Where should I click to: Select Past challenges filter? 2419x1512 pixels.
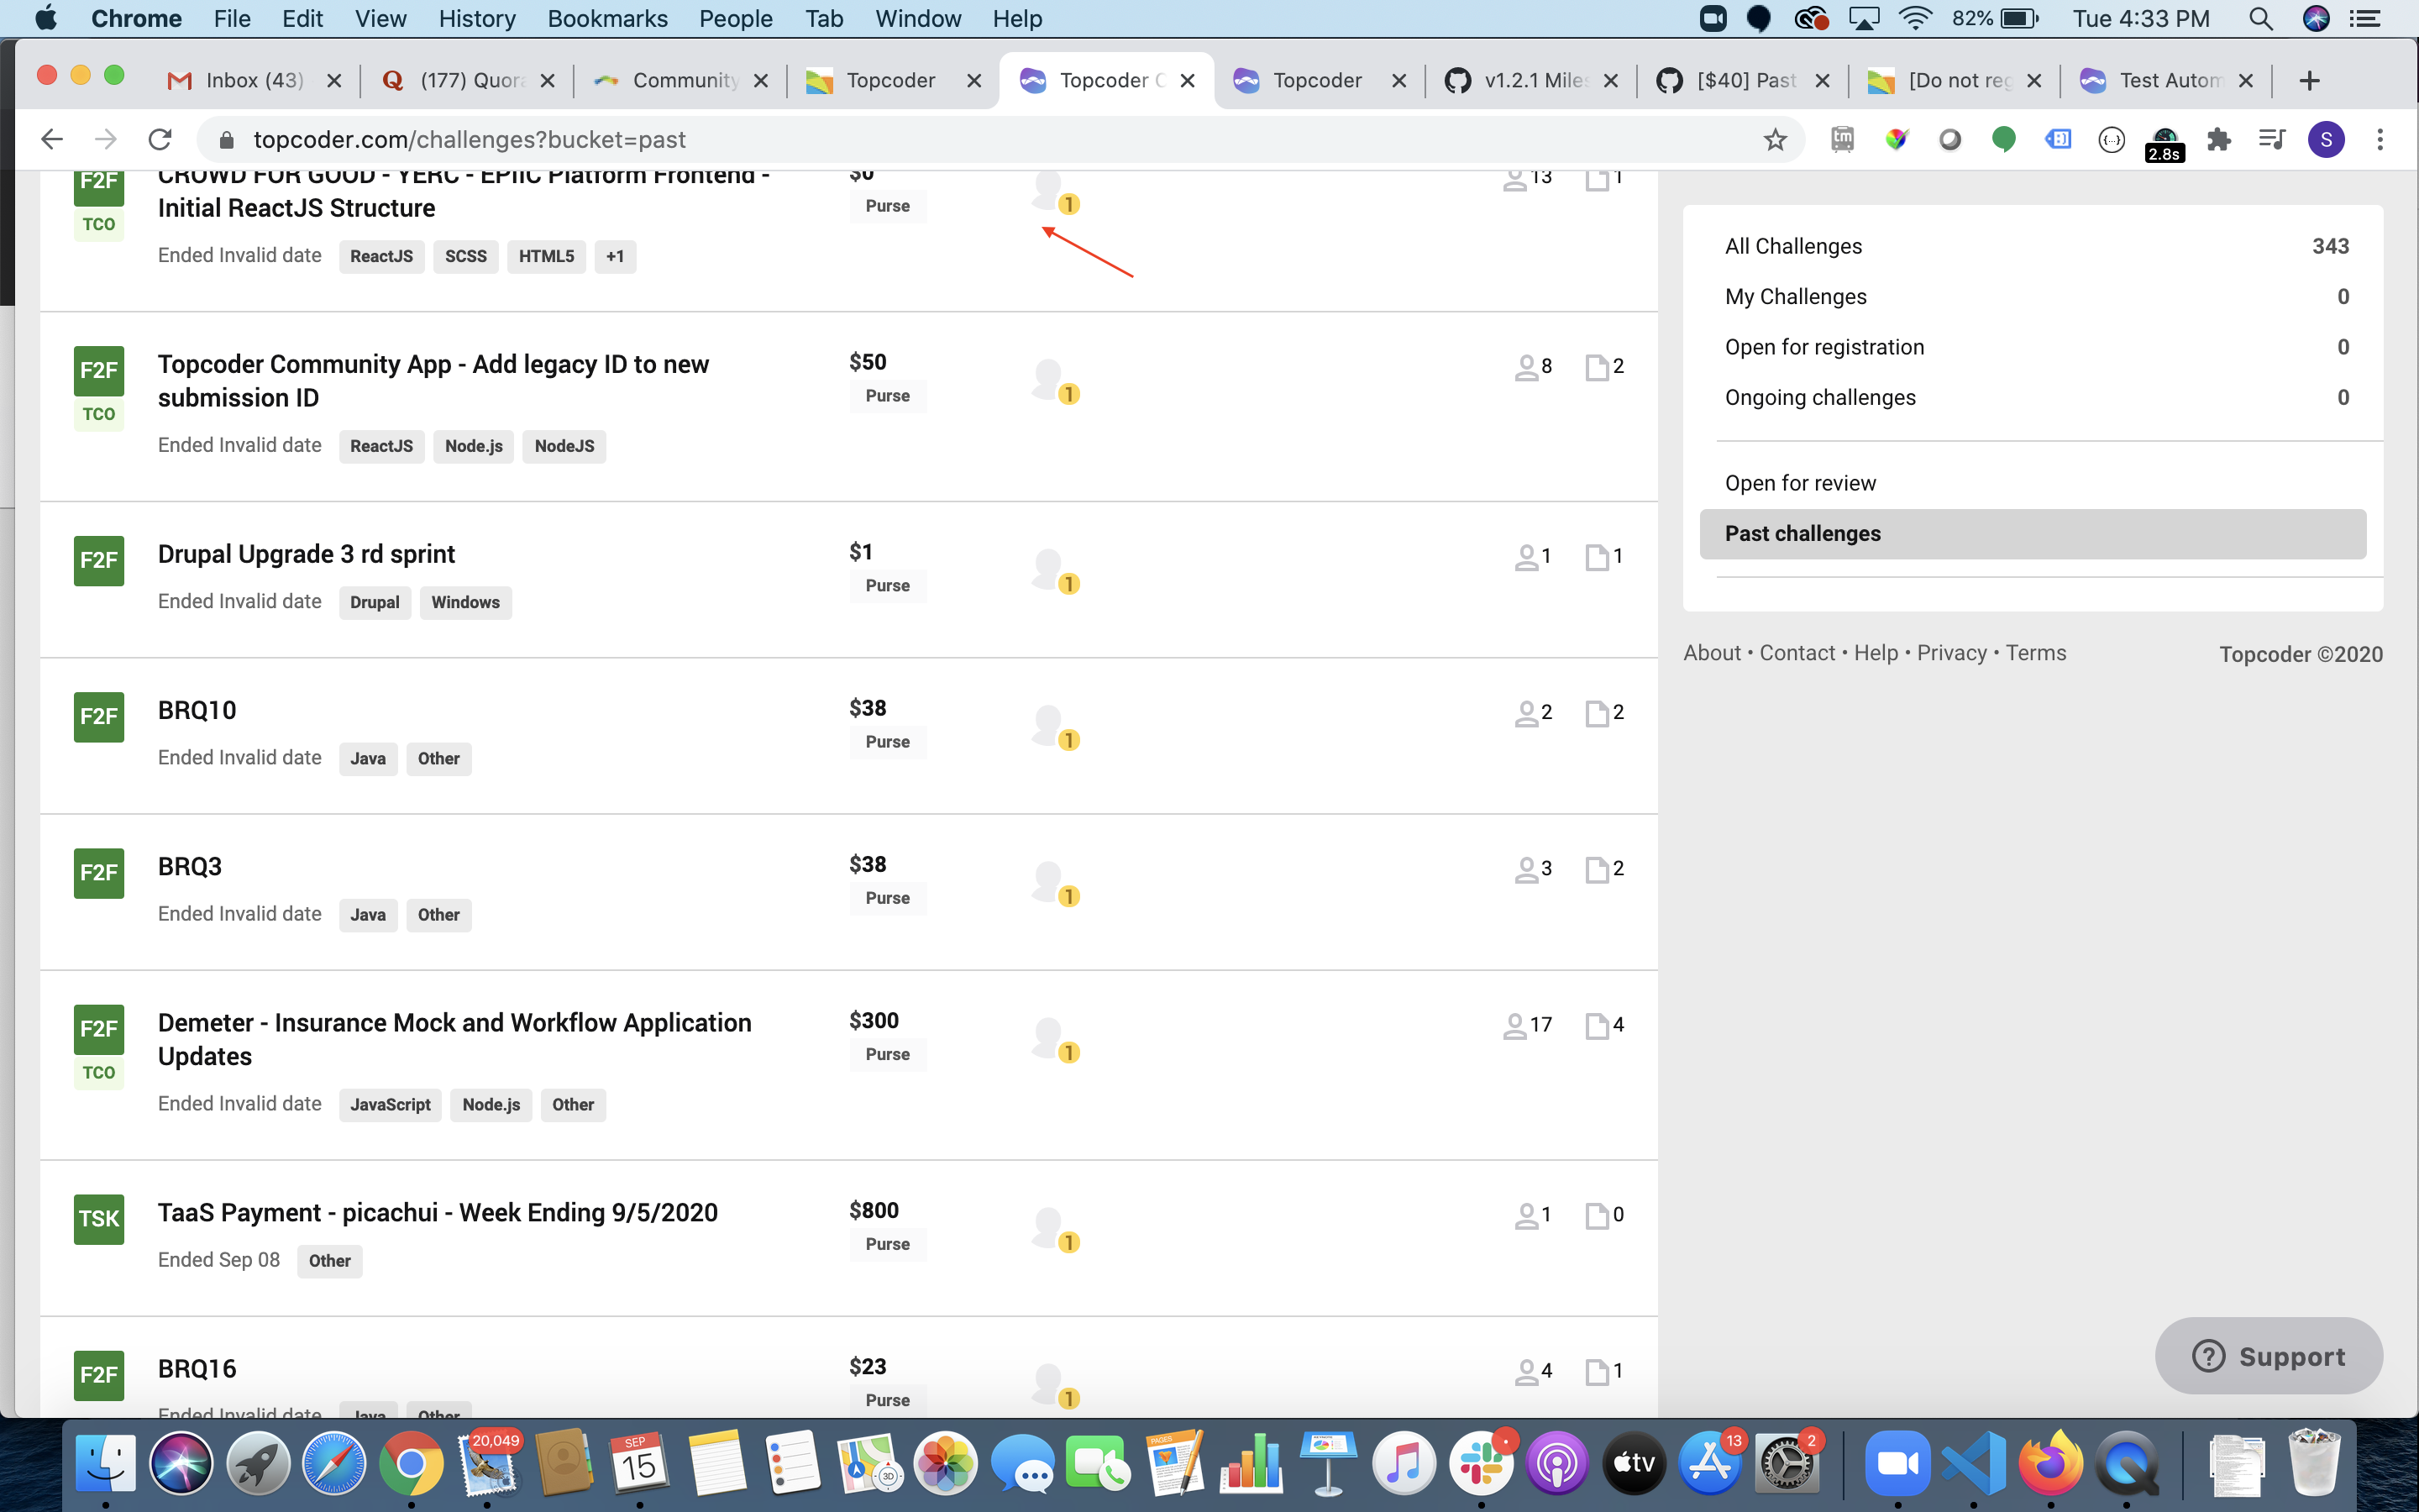coord(2033,534)
